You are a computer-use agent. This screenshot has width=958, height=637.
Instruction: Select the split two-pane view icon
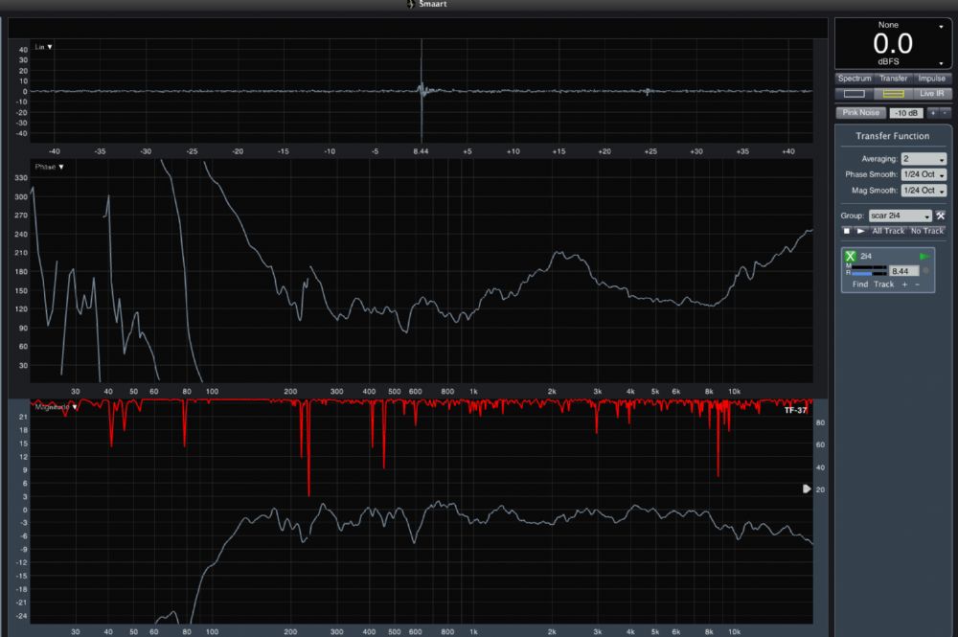tap(893, 94)
